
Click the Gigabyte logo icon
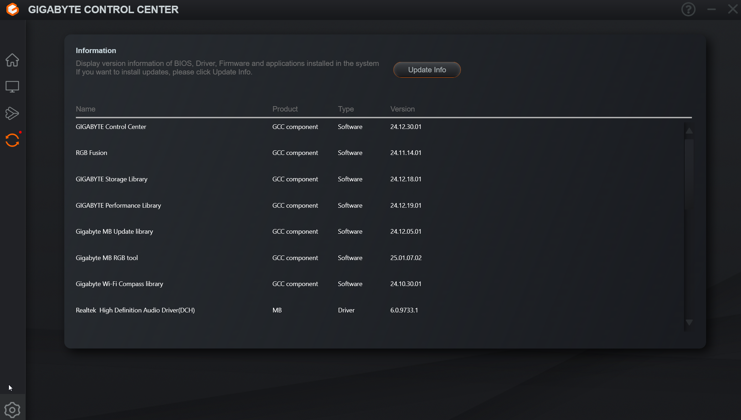point(12,9)
